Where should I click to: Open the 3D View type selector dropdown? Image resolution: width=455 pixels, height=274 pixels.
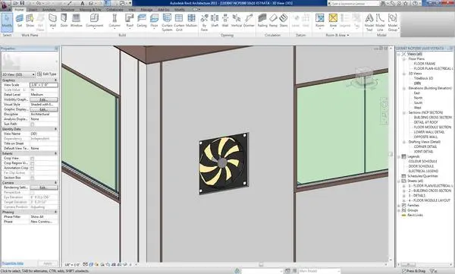tap(18, 74)
